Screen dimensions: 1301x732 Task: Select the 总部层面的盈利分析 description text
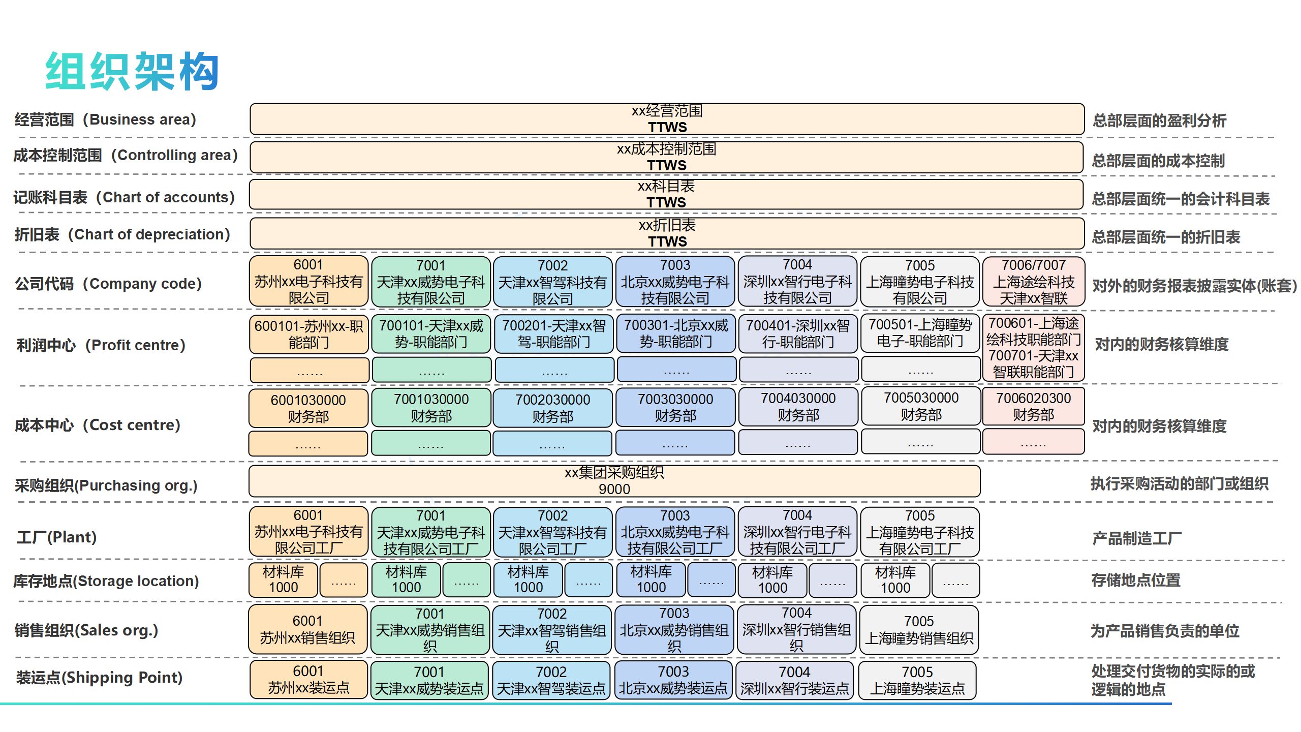[x=1159, y=120]
